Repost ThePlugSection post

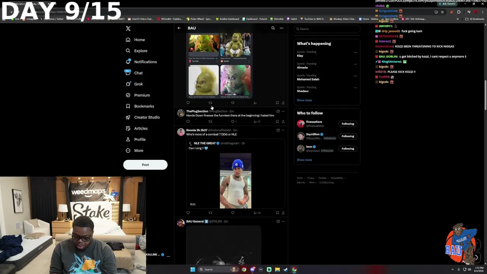tap(210, 122)
